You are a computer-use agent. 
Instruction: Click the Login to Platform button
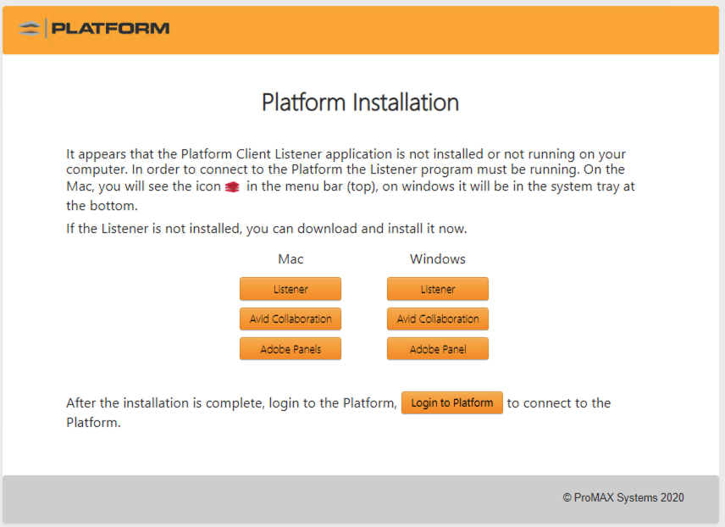pos(451,403)
